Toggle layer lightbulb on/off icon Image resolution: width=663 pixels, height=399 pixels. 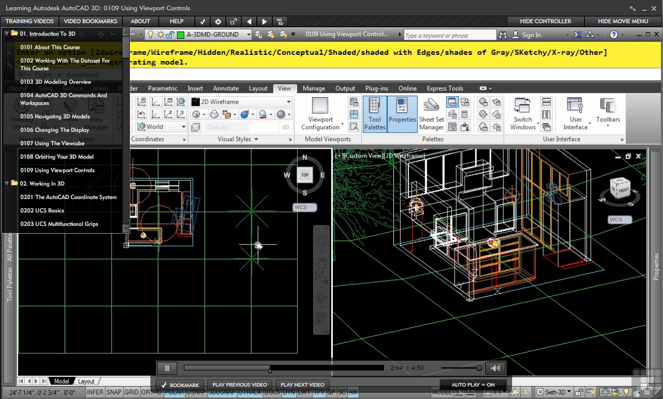pos(151,35)
